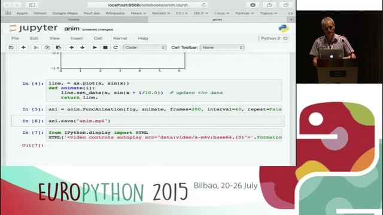
Task: Click cell In [5] with FuncAnimation
Action: tap(163, 109)
